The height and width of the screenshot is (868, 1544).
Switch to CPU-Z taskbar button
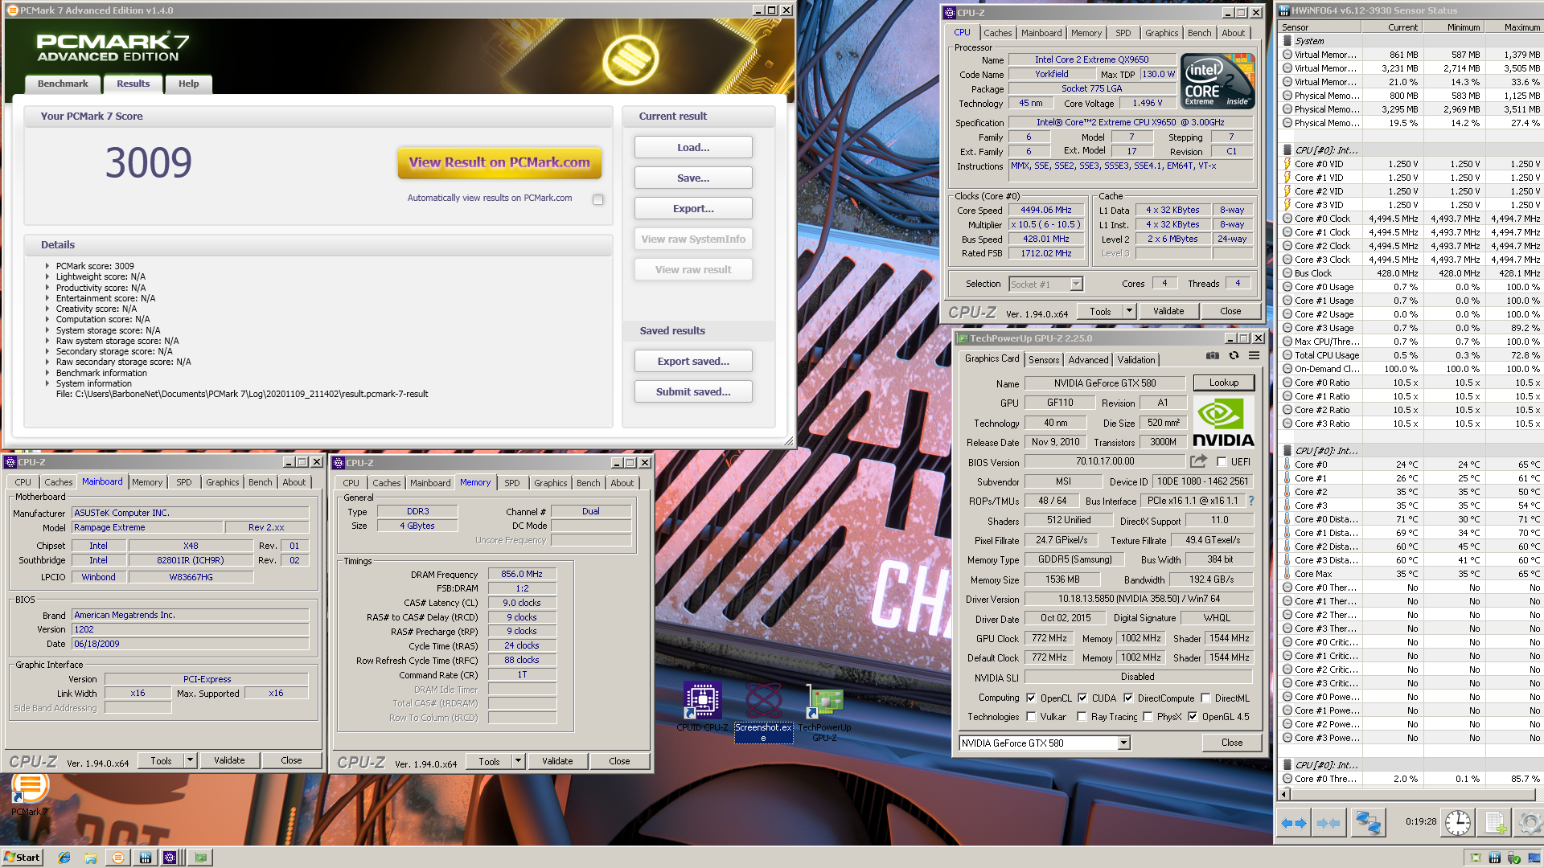(x=171, y=858)
